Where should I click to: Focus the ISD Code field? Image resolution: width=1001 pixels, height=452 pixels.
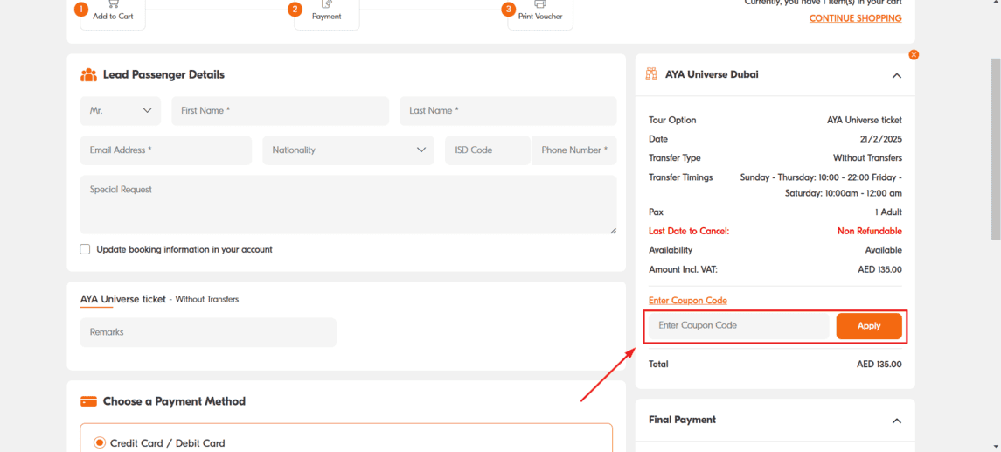488,150
